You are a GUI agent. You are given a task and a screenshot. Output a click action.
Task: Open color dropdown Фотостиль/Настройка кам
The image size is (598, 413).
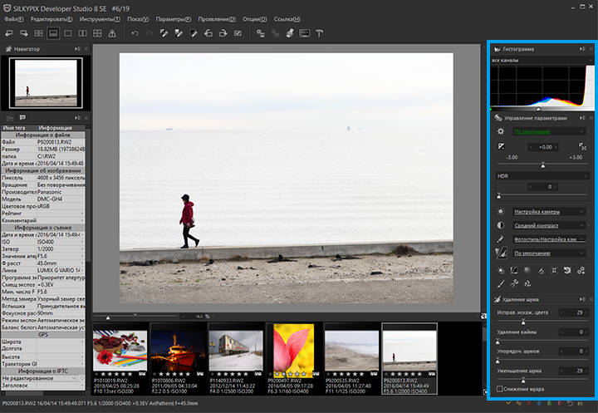tap(548, 239)
